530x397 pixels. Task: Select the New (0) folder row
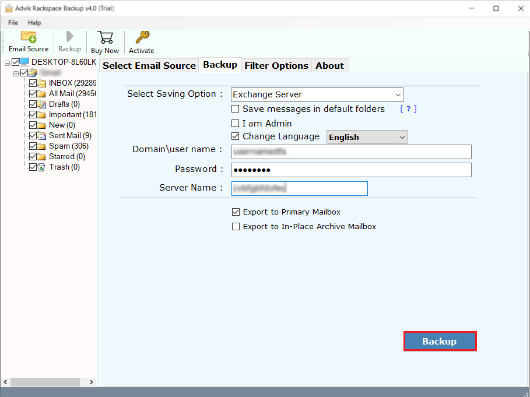[x=62, y=125]
